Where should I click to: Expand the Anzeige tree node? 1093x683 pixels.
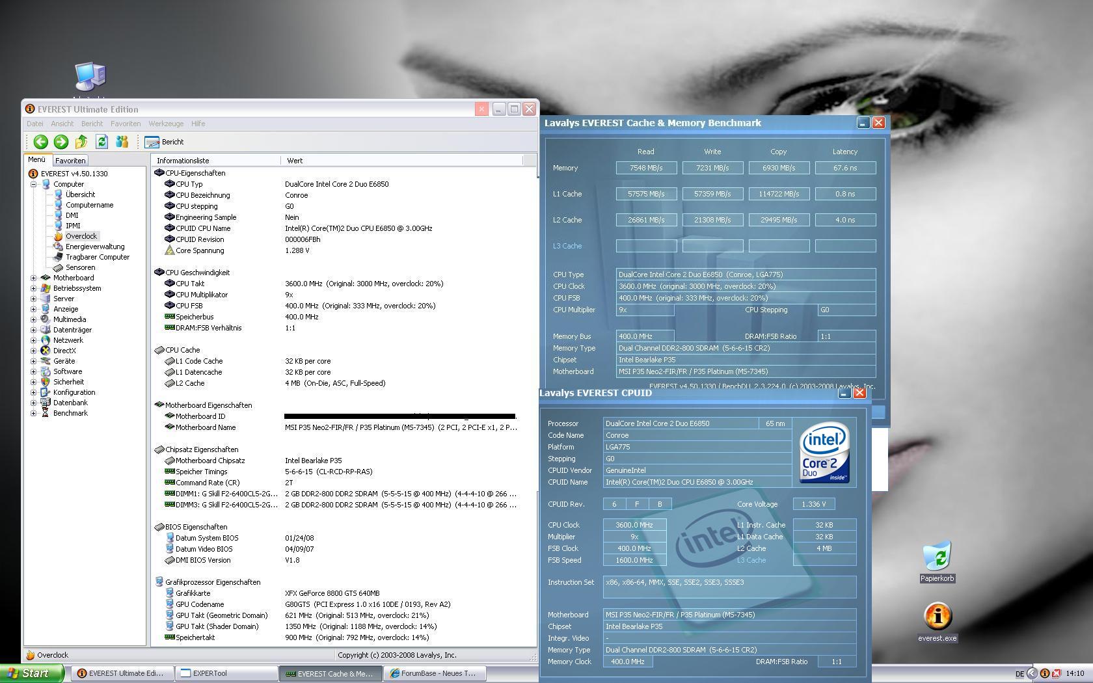33,309
